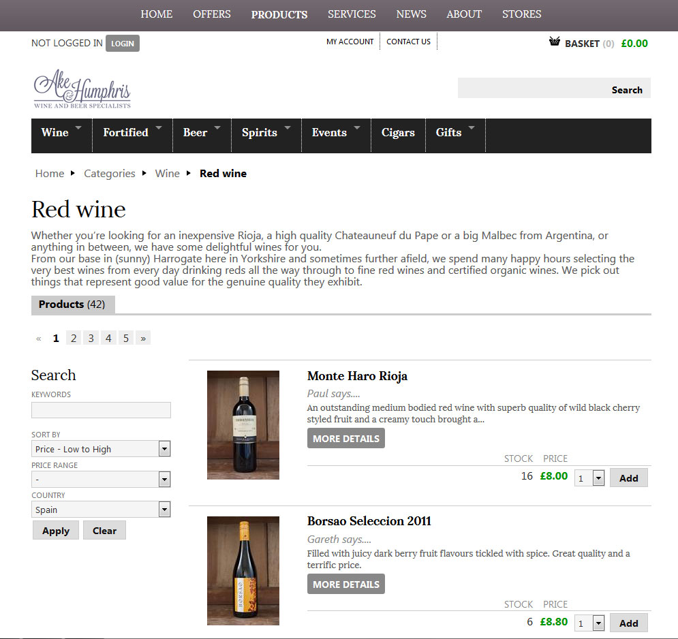Go to next page arrow »

143,338
